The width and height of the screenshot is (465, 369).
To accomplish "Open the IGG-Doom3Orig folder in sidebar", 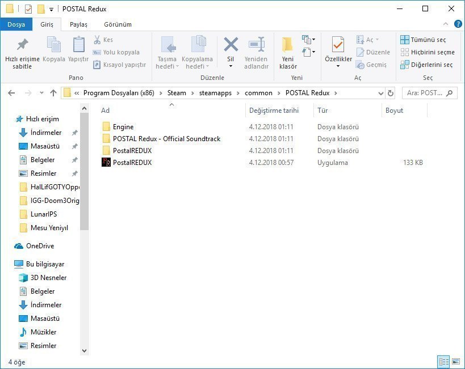I will coord(55,201).
